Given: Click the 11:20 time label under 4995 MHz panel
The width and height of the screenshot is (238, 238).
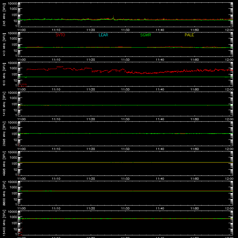Looking at the screenshot, I should (x=91, y=179).
